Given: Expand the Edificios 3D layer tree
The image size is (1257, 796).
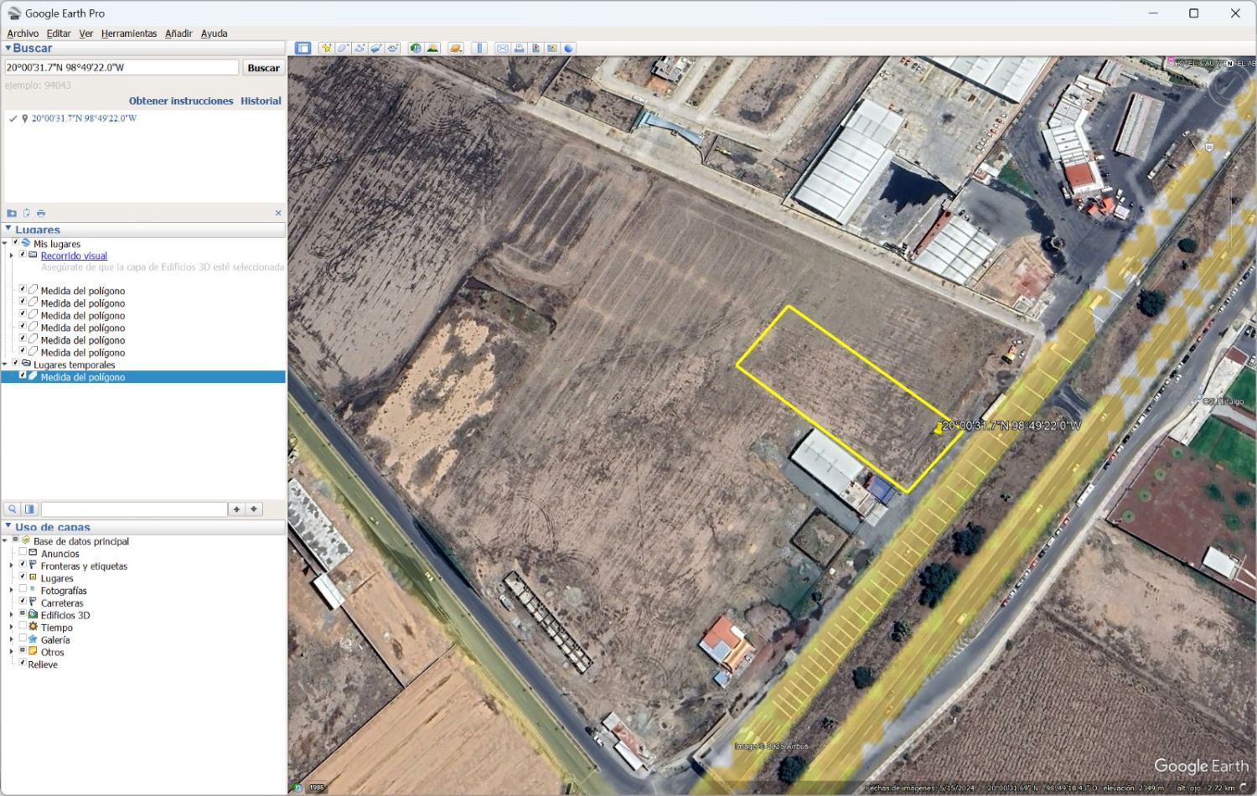Looking at the screenshot, I should pyautogui.click(x=11, y=615).
